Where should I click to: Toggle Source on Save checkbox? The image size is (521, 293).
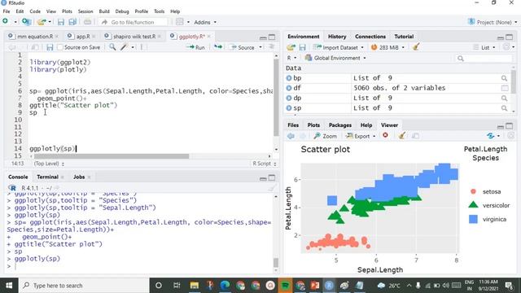[60, 47]
